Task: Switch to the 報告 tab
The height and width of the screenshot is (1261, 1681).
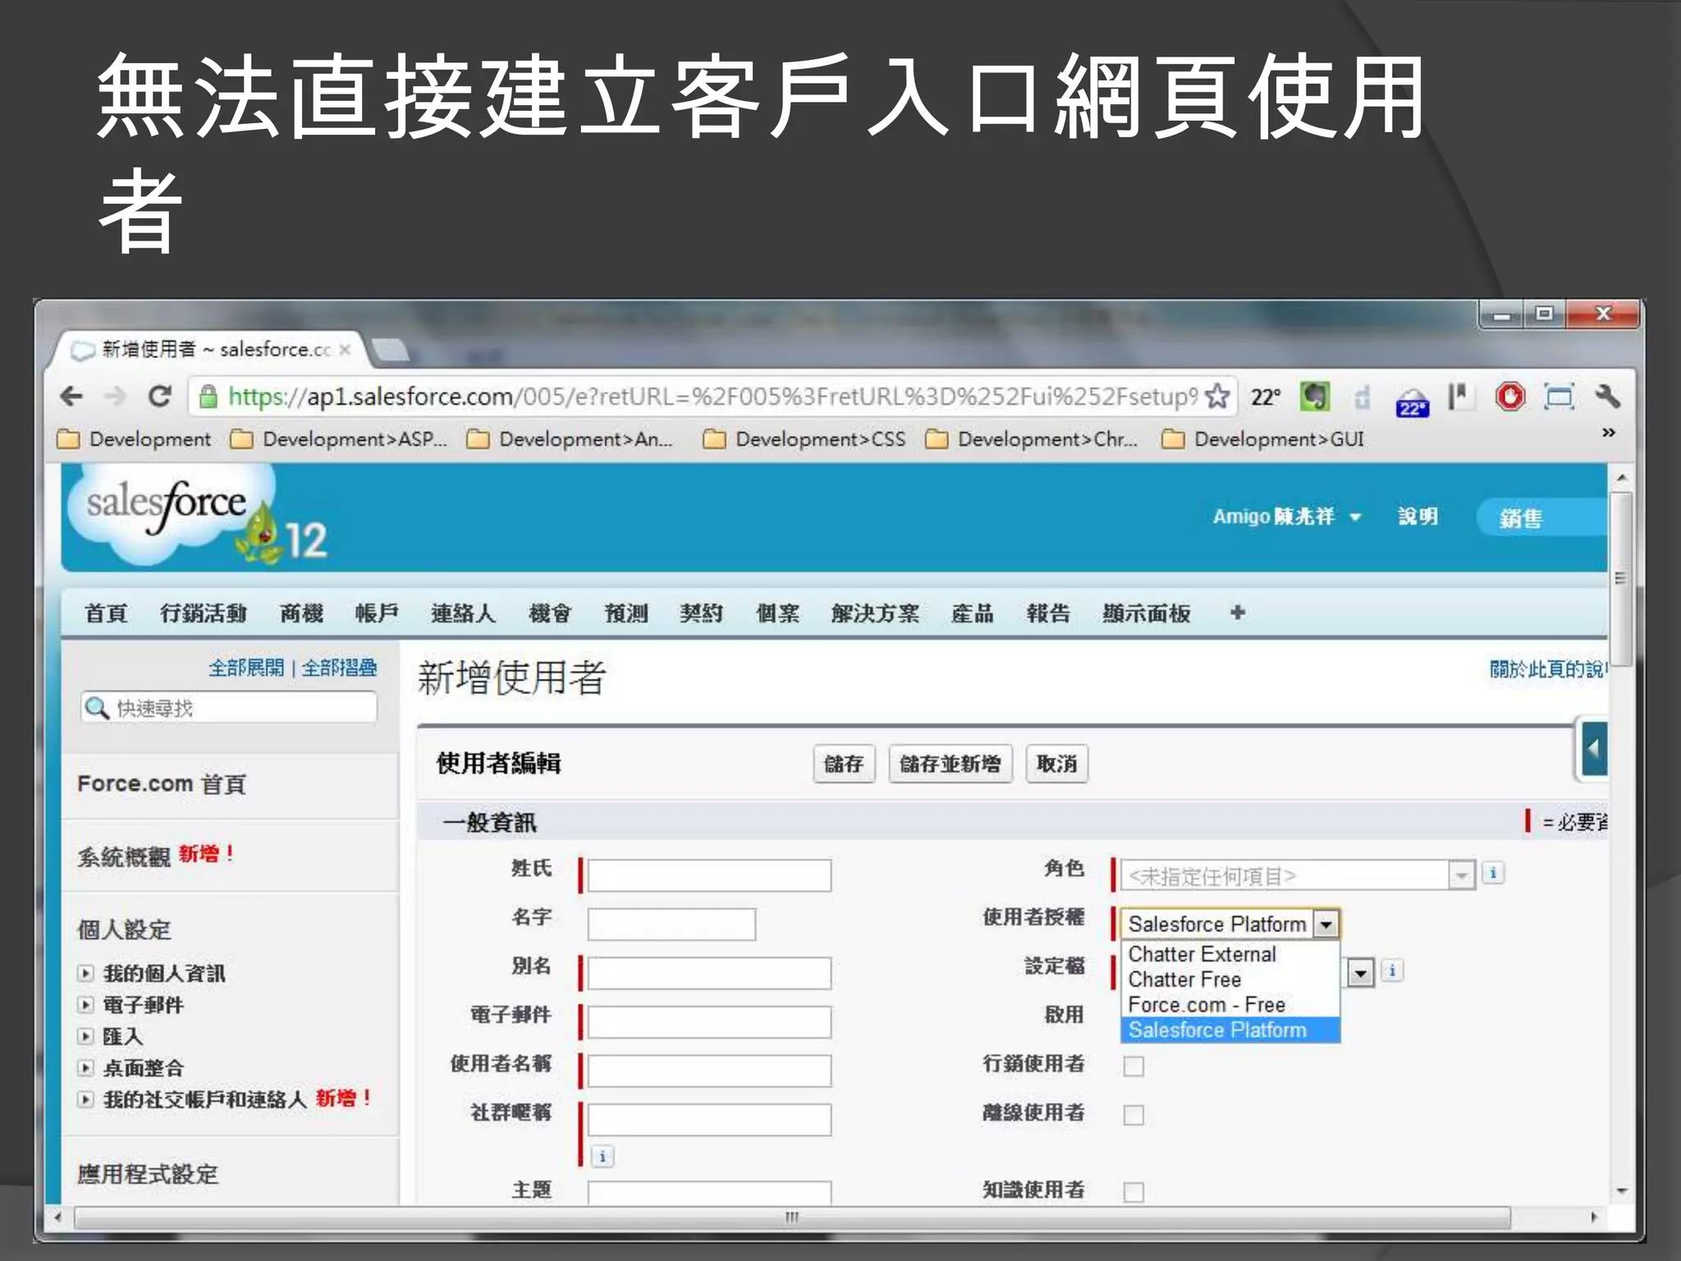Action: (1048, 613)
